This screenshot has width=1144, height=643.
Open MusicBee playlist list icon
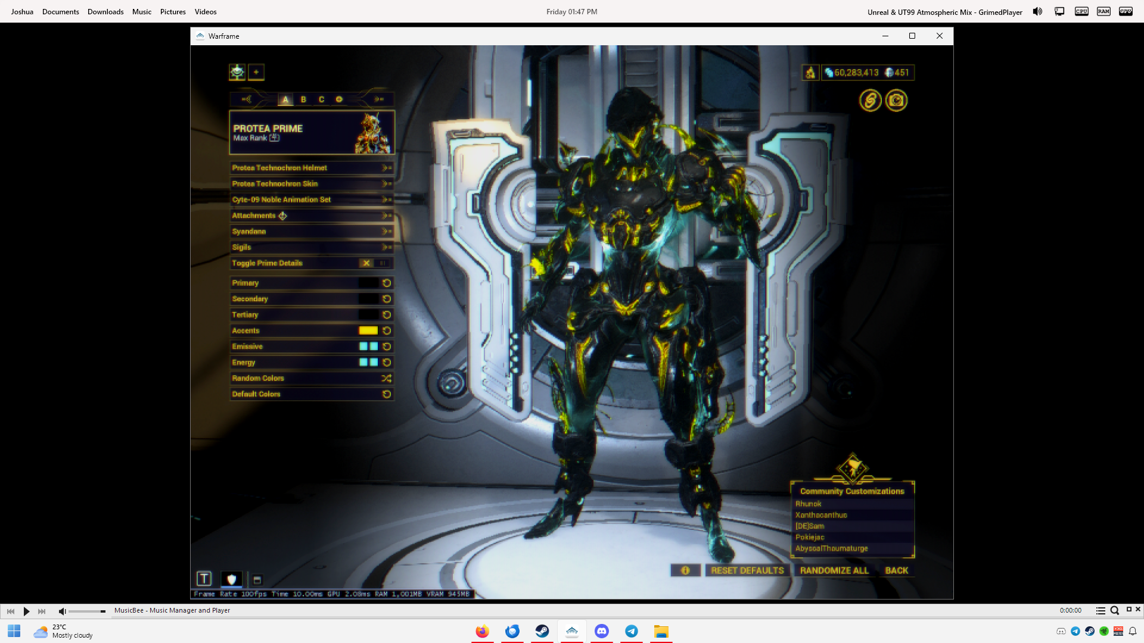[x=1101, y=611]
